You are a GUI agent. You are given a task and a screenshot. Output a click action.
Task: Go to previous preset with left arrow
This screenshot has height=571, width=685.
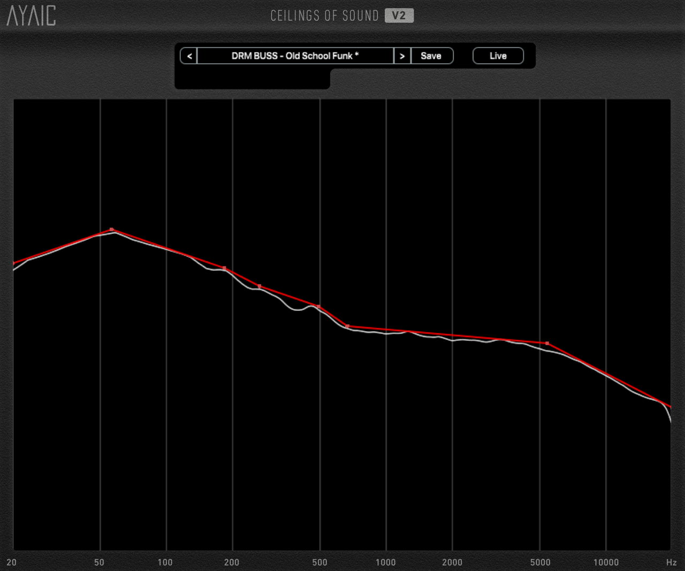[189, 56]
